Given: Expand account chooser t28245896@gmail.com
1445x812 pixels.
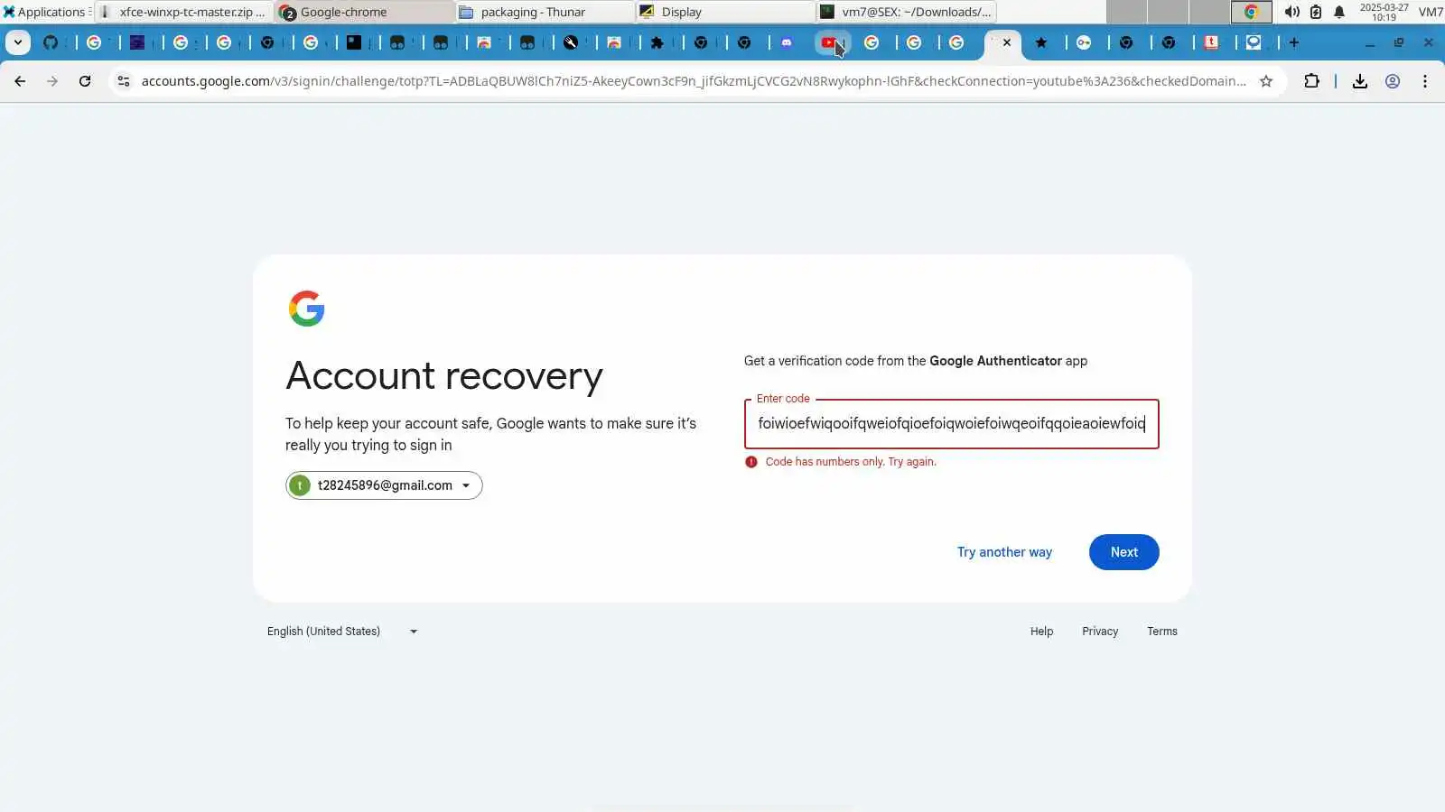Looking at the screenshot, I should coord(384,485).
